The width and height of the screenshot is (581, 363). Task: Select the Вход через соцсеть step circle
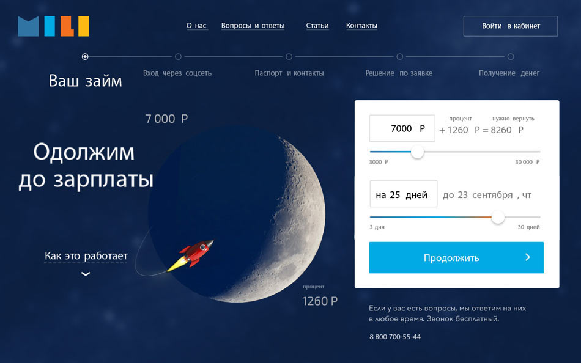tap(178, 57)
